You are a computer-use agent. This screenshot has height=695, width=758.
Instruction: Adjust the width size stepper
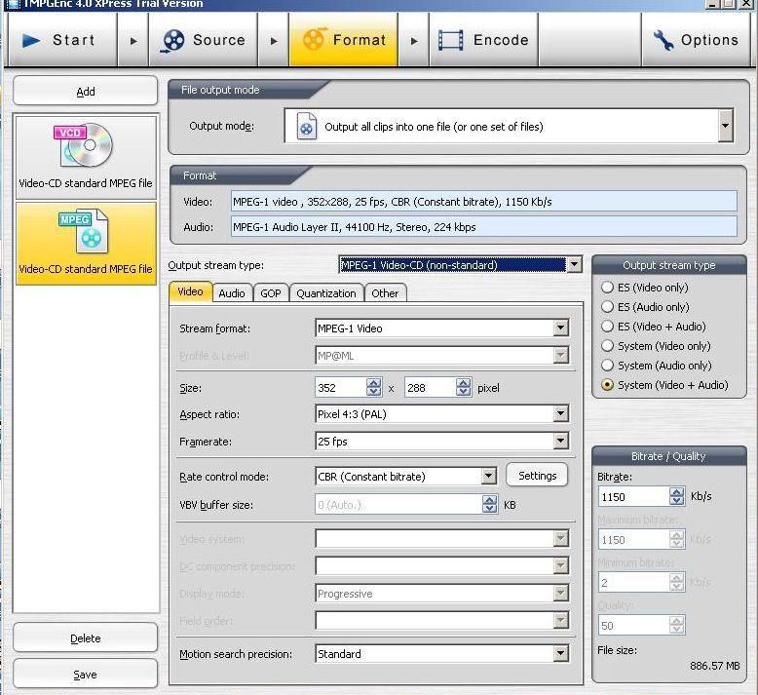click(374, 387)
